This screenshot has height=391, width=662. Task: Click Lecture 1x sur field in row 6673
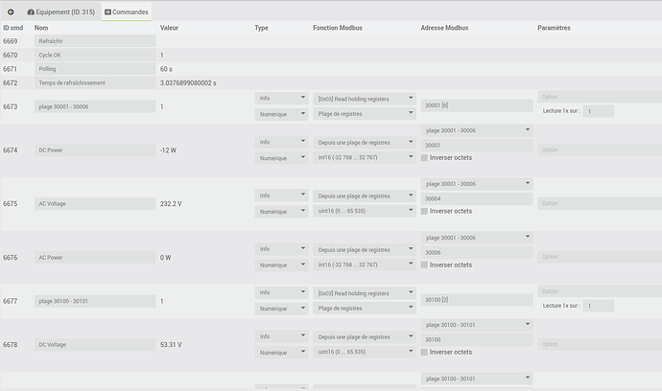point(599,111)
